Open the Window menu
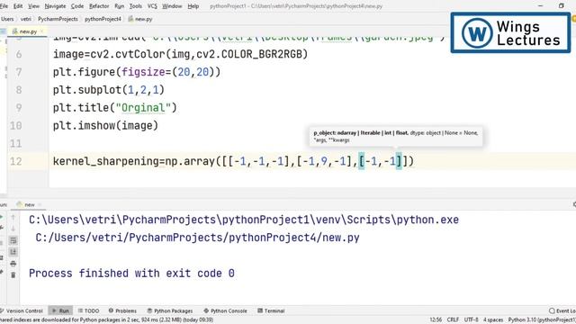The width and height of the screenshot is (576, 324). 172,6
